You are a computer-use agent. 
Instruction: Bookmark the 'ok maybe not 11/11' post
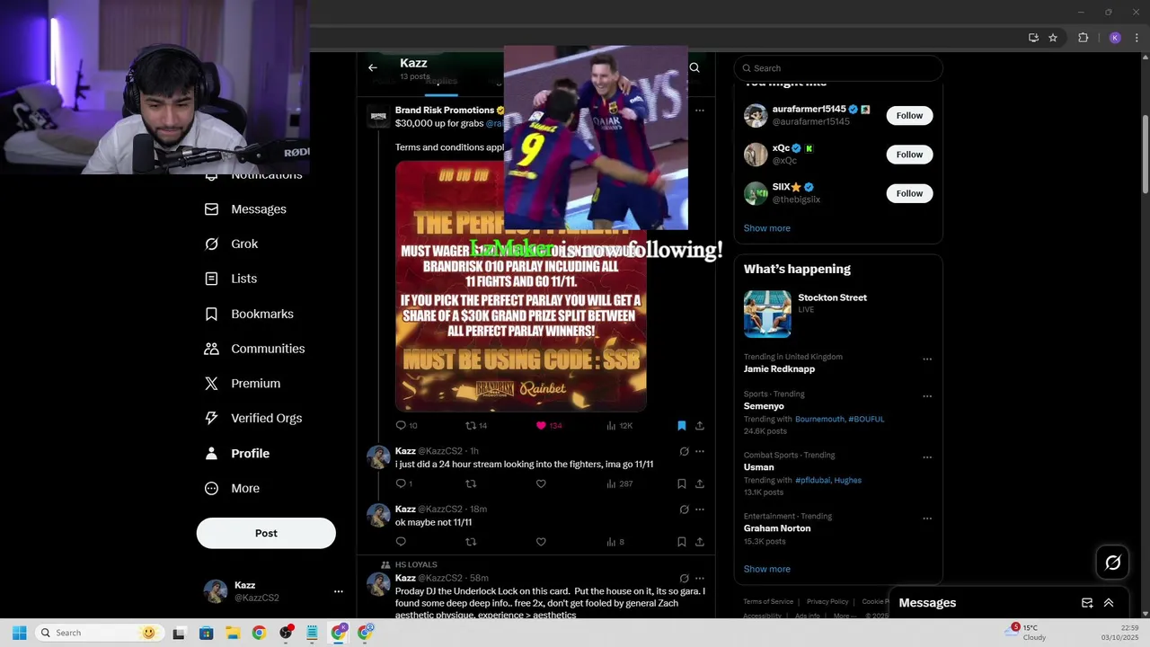click(681, 541)
